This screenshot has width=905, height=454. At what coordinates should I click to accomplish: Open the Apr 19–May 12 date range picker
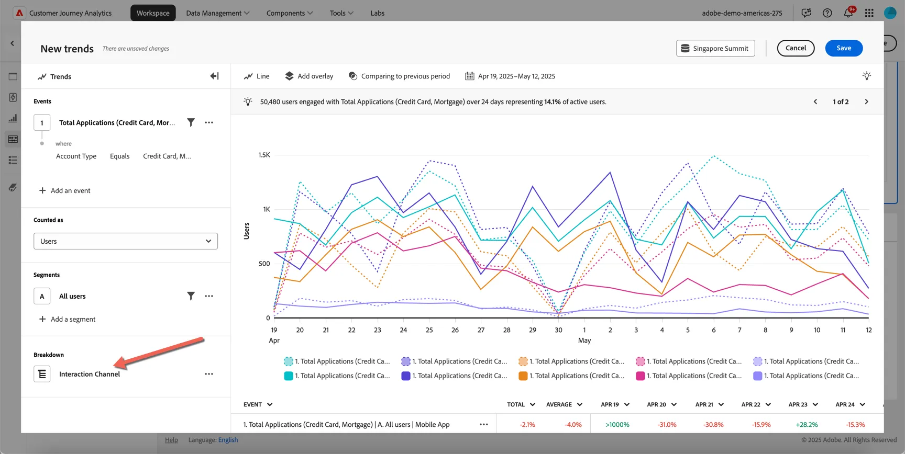[x=510, y=76]
